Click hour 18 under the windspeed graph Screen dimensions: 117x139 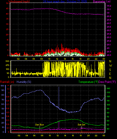click(x=80, y=59)
